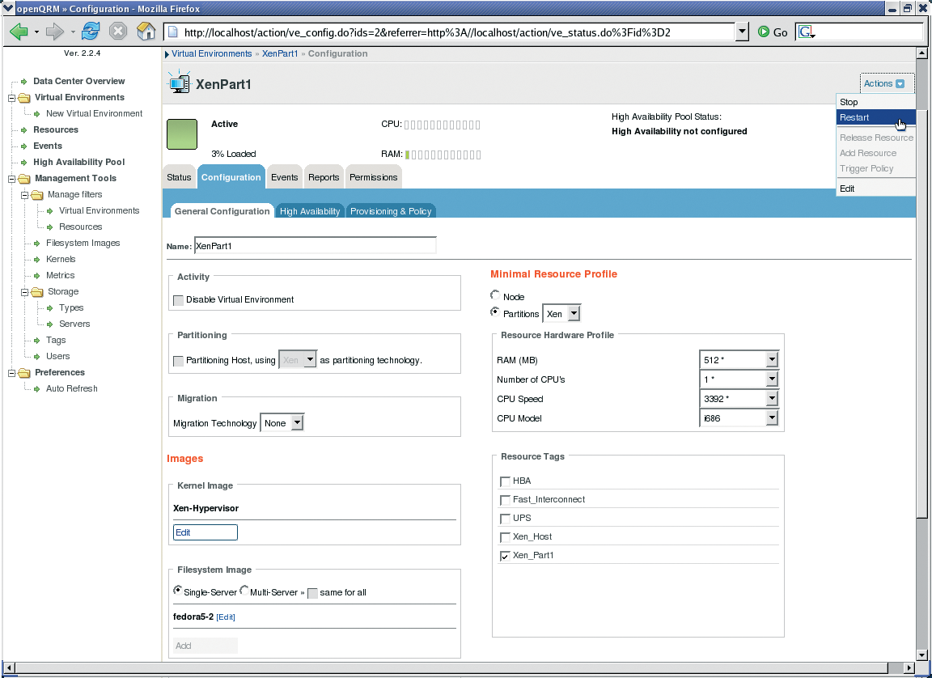Click green arrow beside Events in the sidebar
932x678 pixels.
pos(23,146)
